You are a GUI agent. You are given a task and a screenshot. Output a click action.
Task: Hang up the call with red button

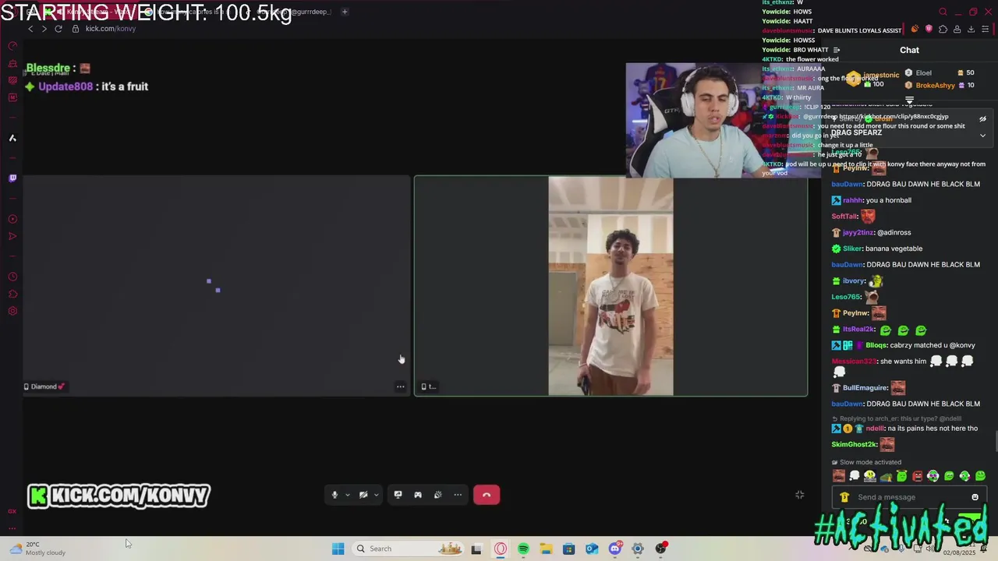(487, 495)
